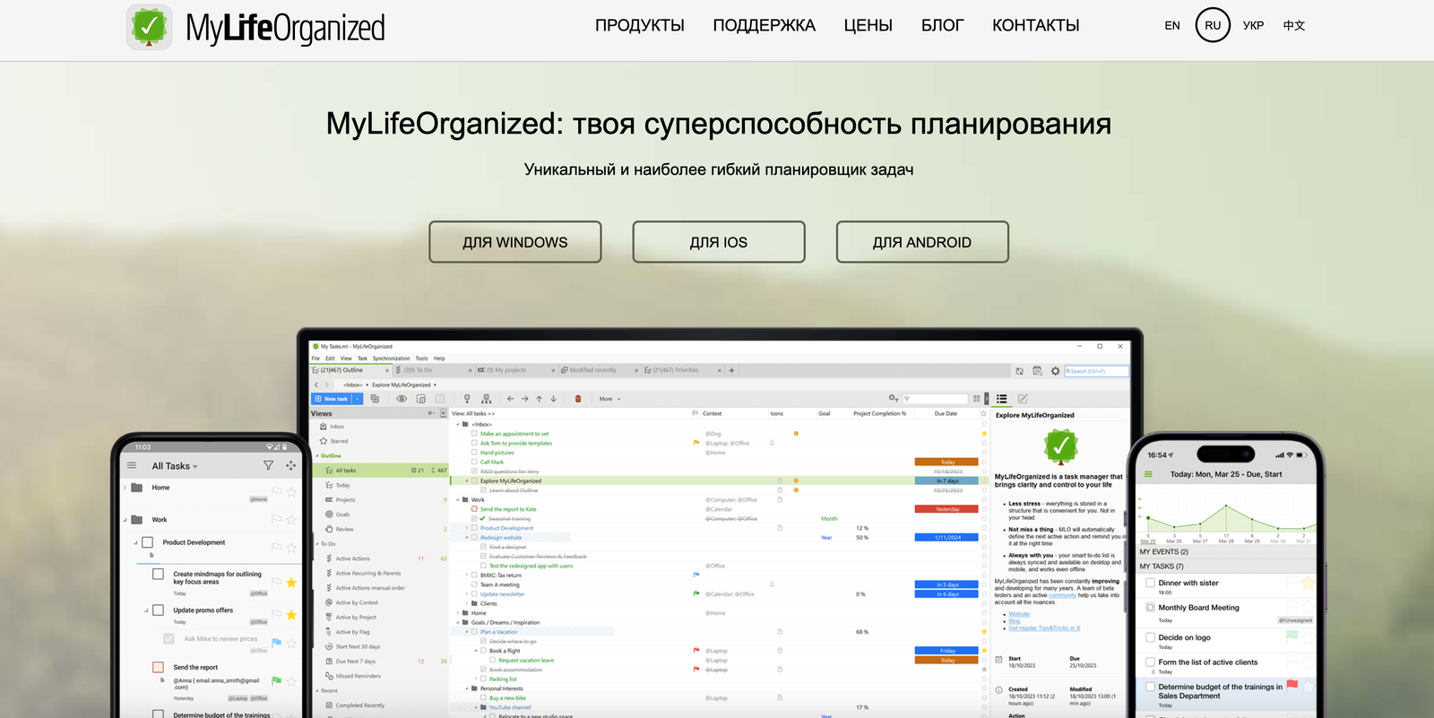The width and height of the screenshot is (1434, 718).
Task: Open the БЛОГ page
Action: coord(943,26)
